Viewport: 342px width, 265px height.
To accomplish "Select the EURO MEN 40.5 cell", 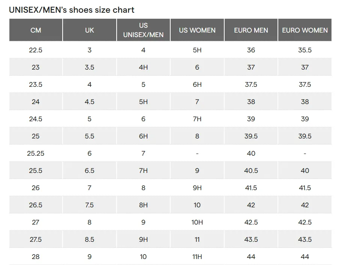I will [251, 171].
